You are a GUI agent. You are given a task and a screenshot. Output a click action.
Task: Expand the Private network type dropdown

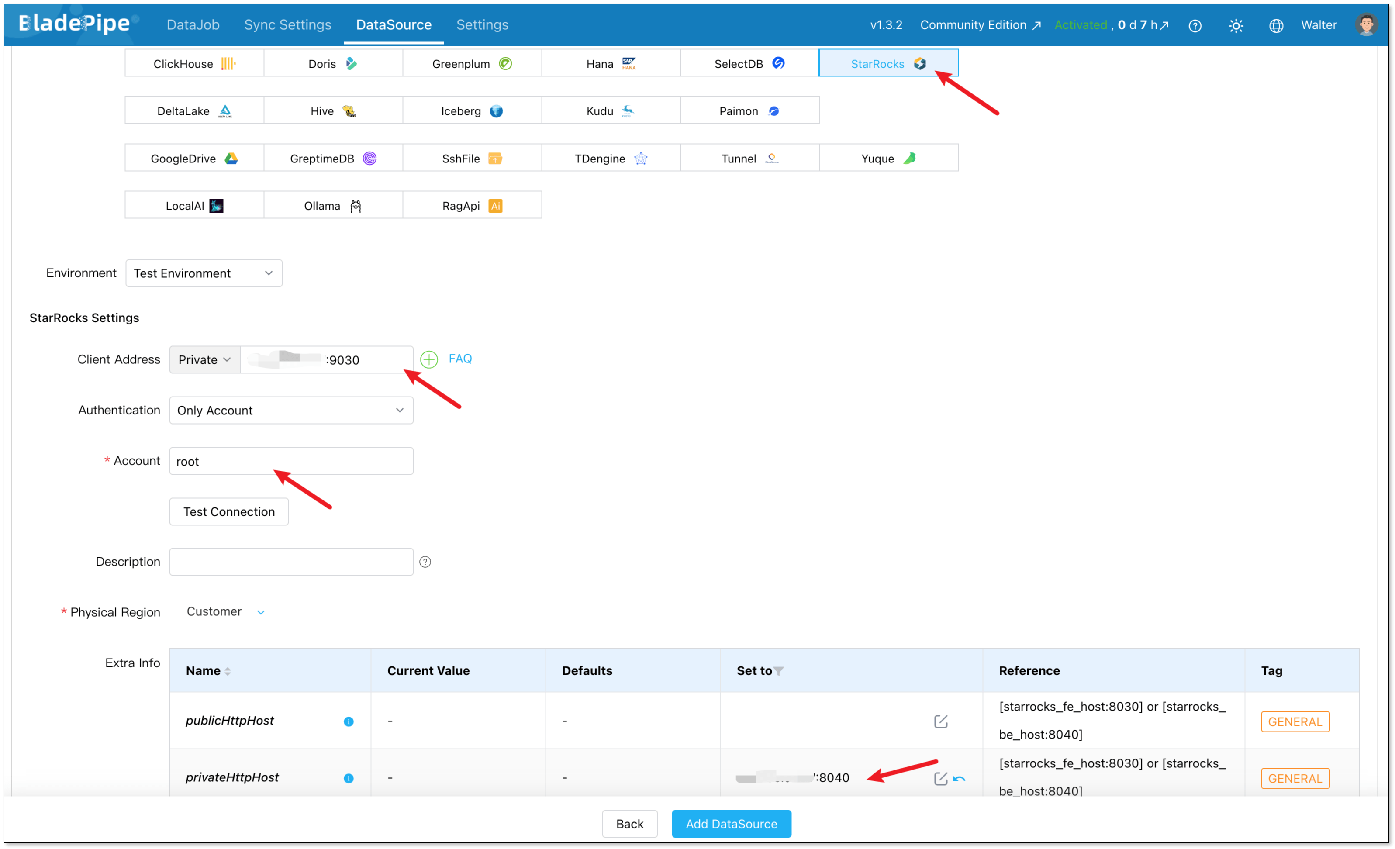[x=204, y=360]
